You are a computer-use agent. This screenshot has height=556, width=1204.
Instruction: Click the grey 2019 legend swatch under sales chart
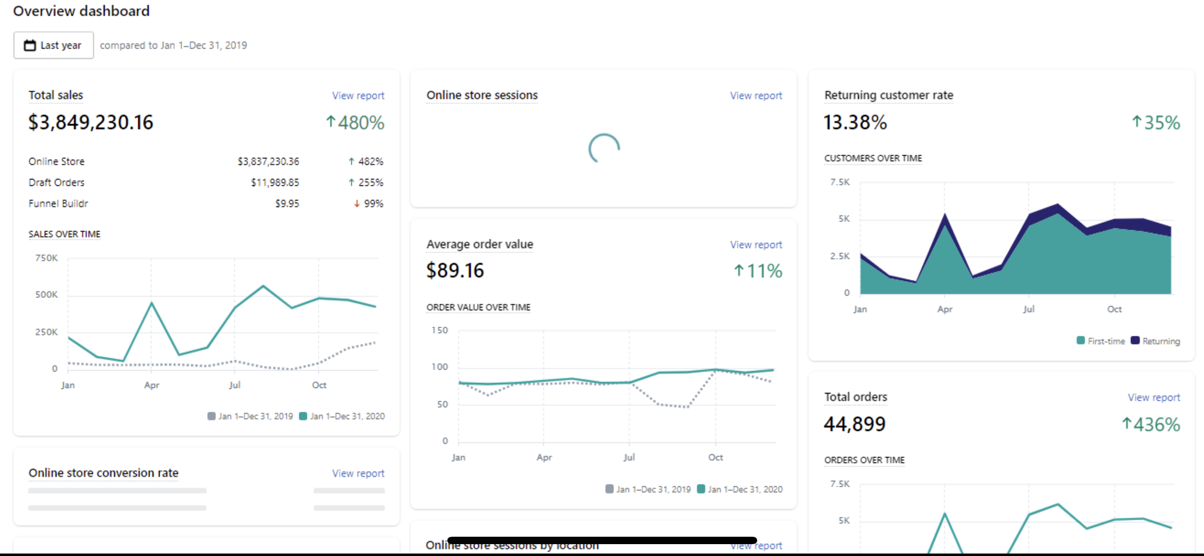click(212, 416)
